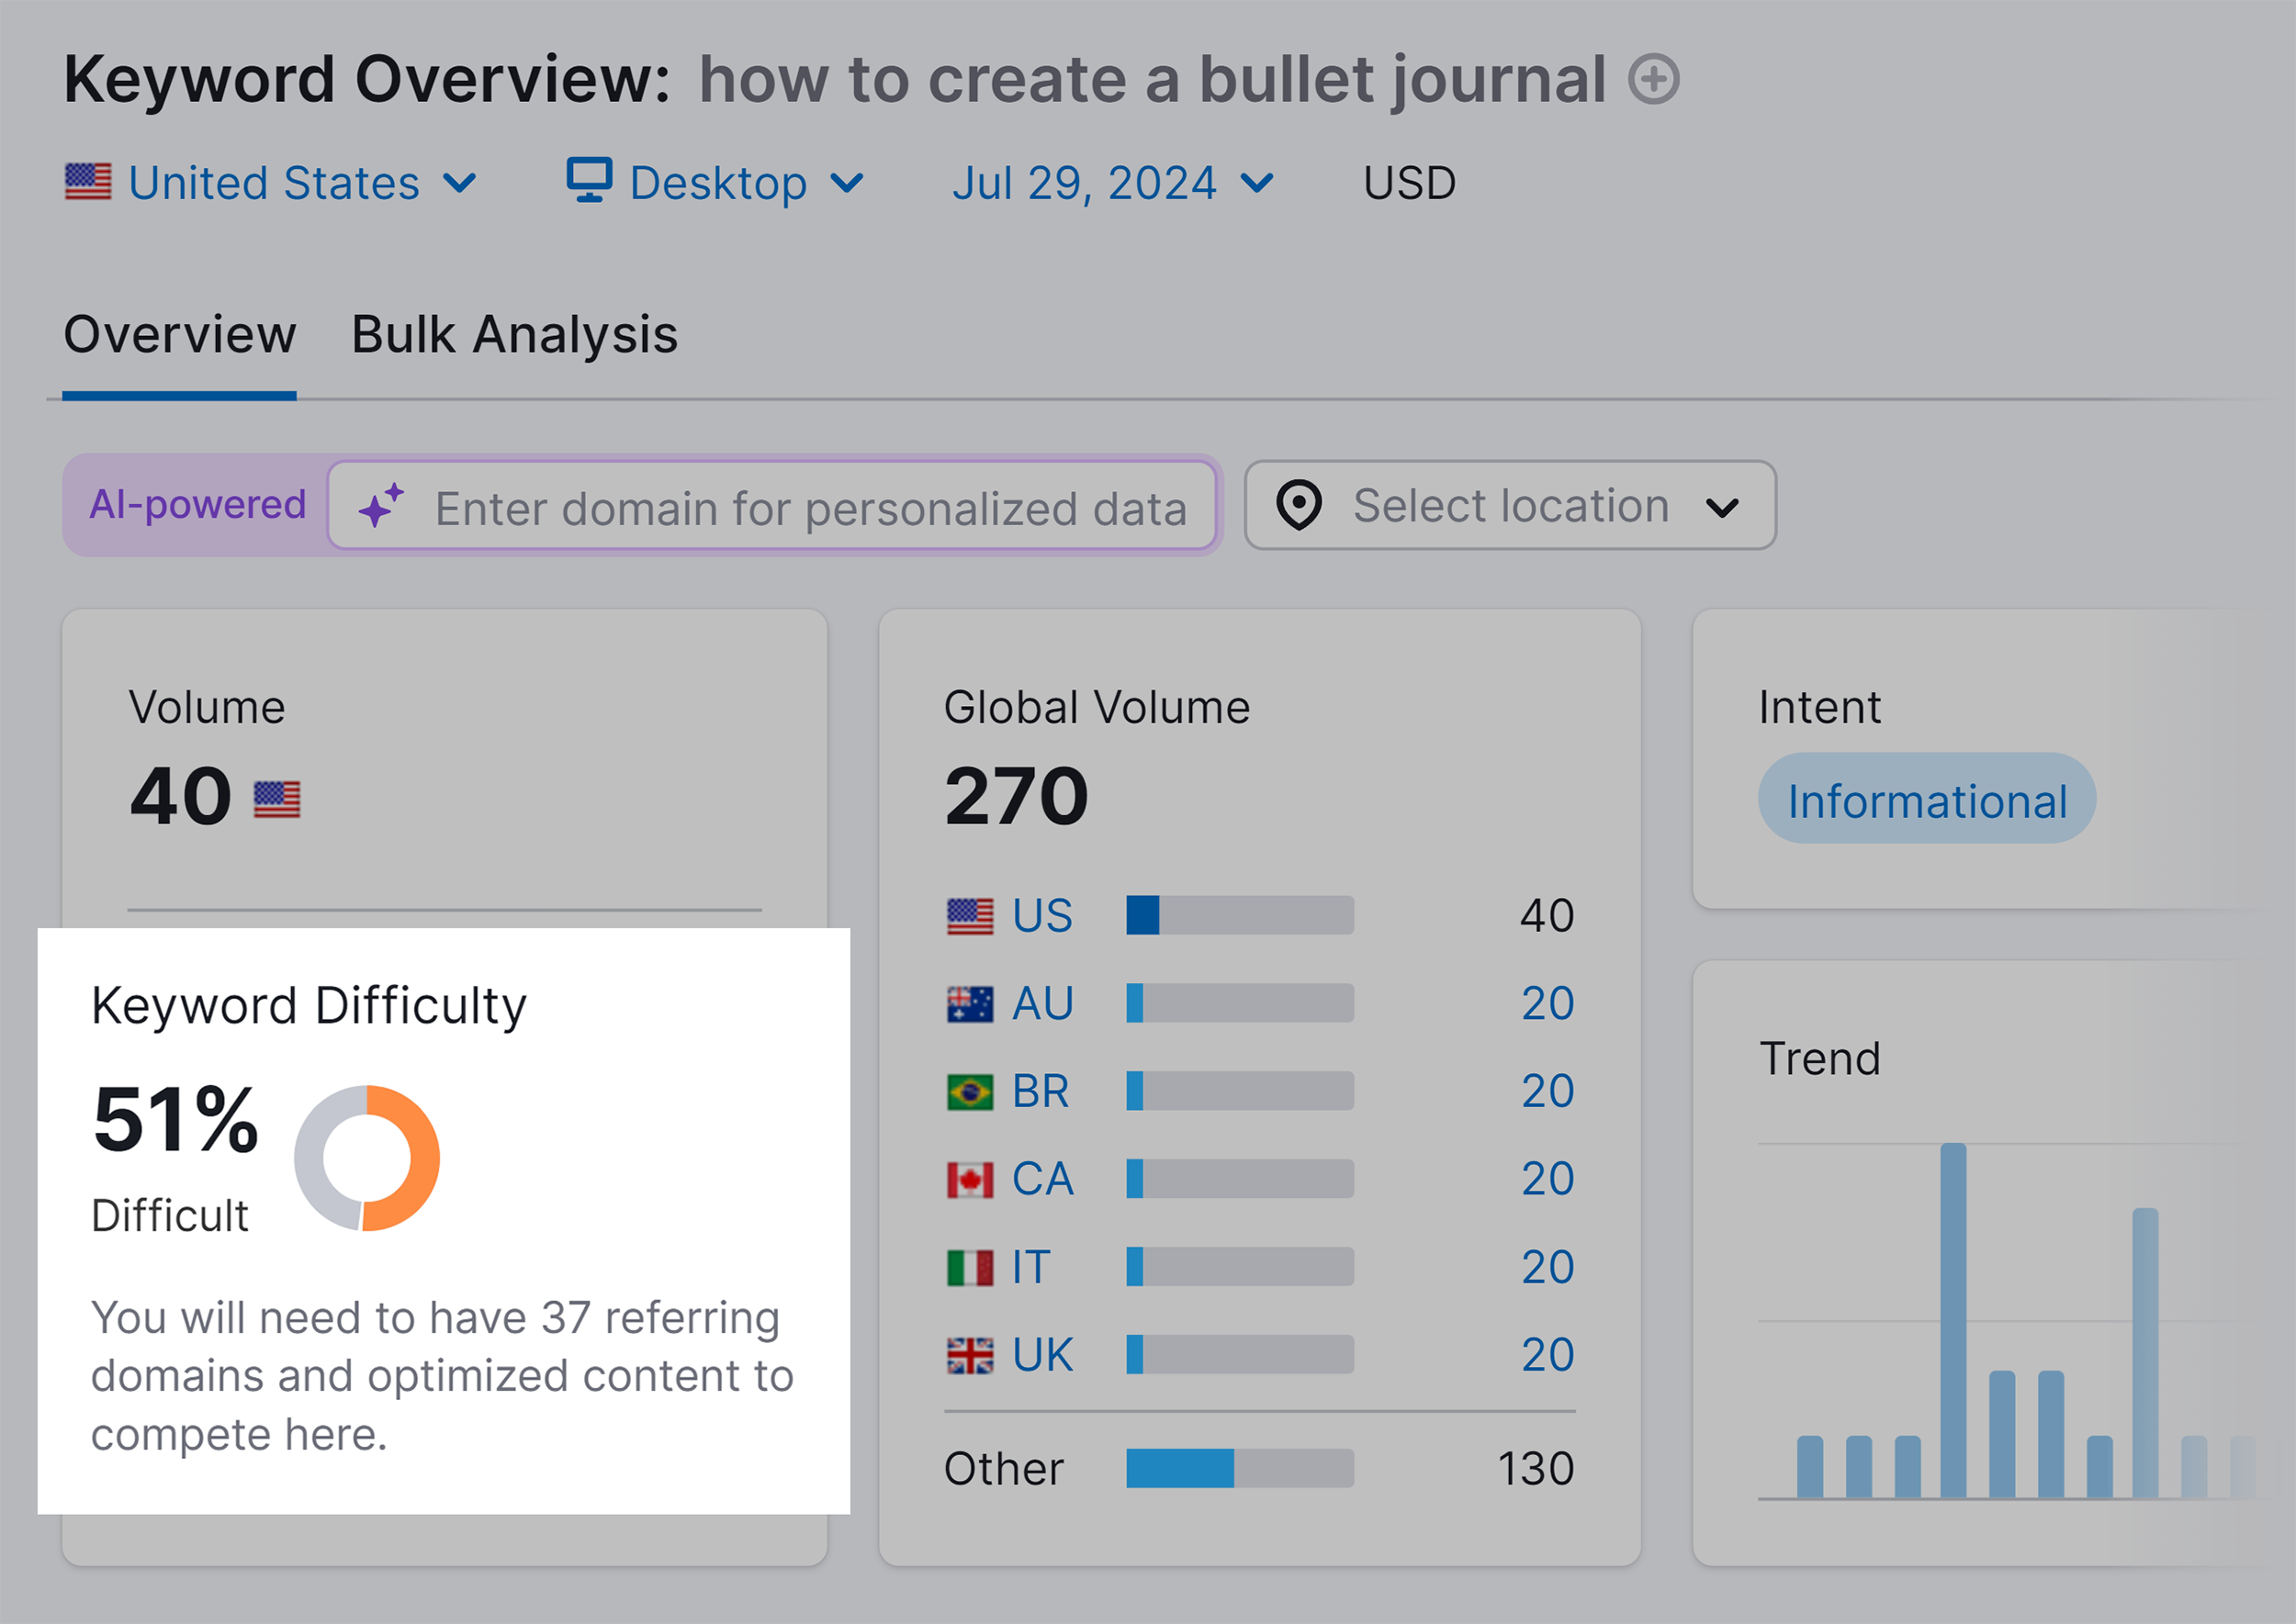Image resolution: width=2296 pixels, height=1624 pixels.
Task: Select the location pin icon in Select location
Action: (1300, 505)
